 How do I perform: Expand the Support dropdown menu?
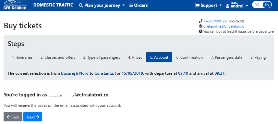(221, 6)
